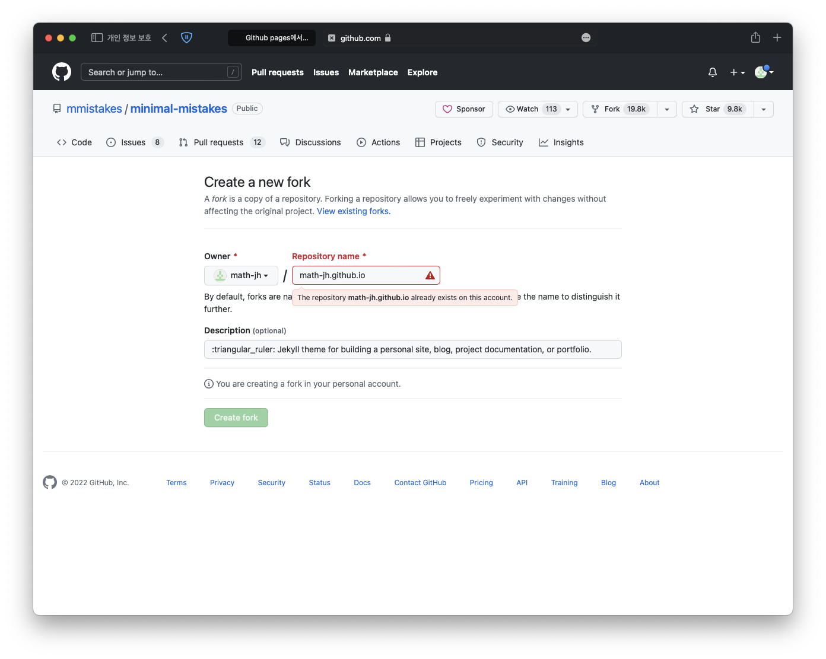The width and height of the screenshot is (826, 659).
Task: Click the Sponsor button
Action: coord(464,109)
